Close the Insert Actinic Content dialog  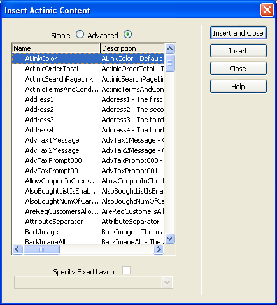coord(267,10)
